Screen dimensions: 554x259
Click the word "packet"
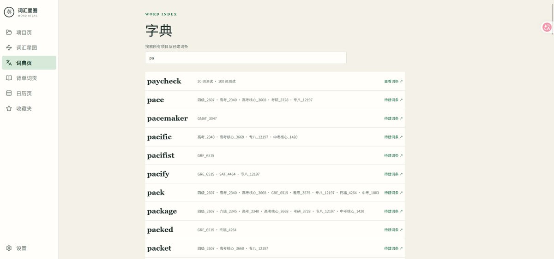point(159,248)
